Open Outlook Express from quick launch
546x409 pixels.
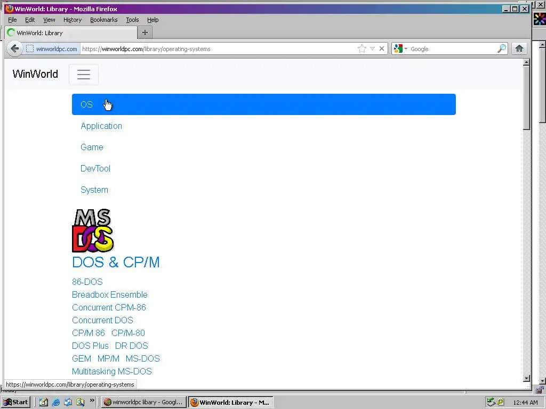pyautogui.click(x=68, y=402)
